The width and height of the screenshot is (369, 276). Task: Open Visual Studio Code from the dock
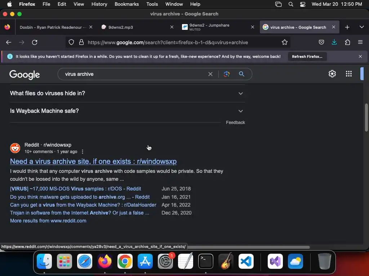click(246, 261)
